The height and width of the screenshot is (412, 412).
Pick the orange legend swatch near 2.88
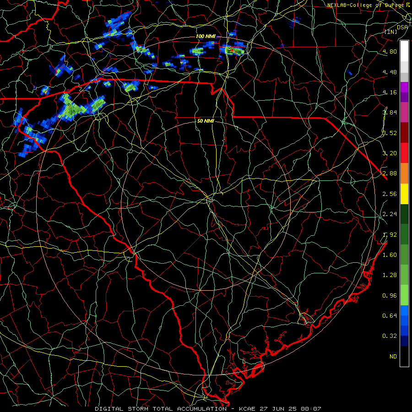pos(404,173)
